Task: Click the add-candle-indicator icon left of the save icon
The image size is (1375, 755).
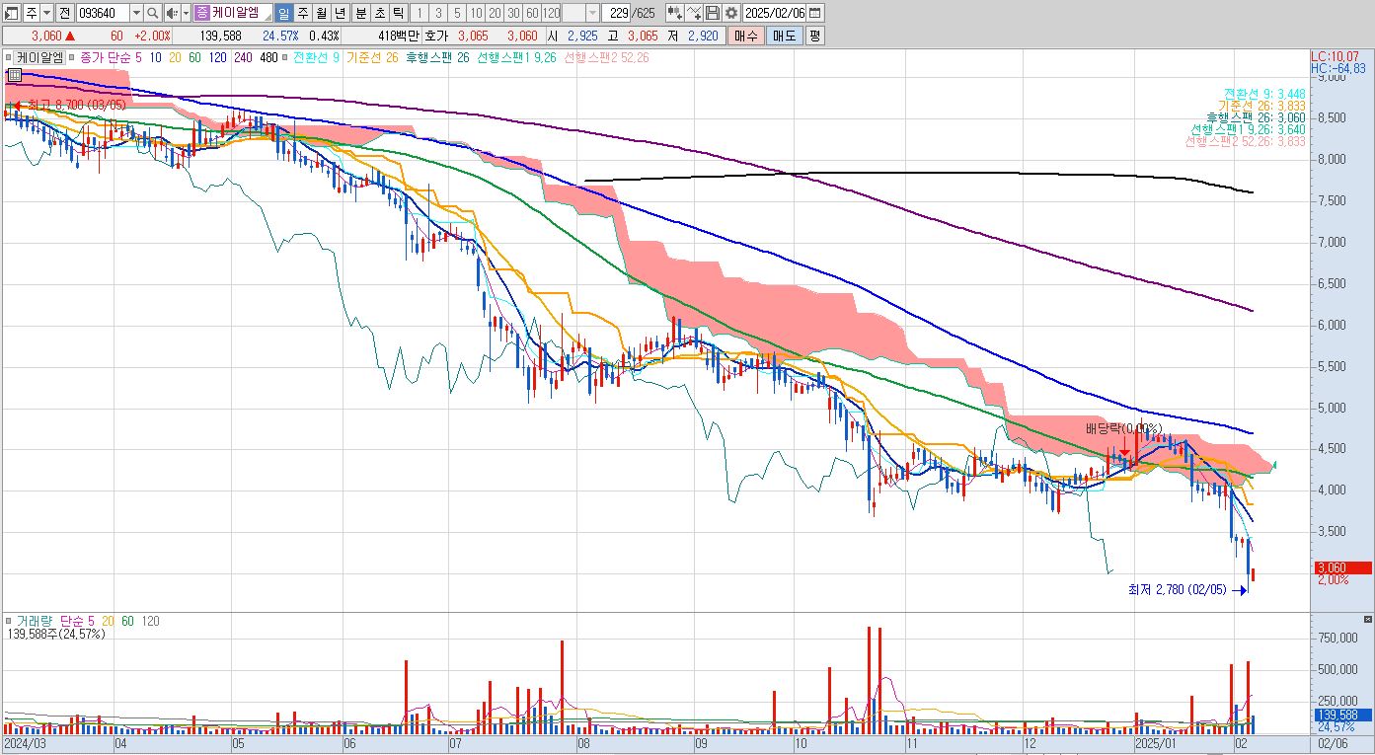Action: pyautogui.click(x=674, y=13)
